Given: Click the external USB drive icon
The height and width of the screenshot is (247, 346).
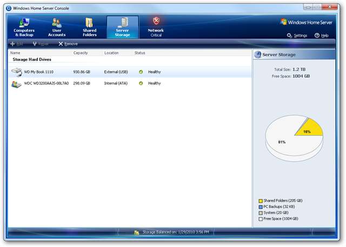Looking at the screenshot, I should tap(17, 72).
